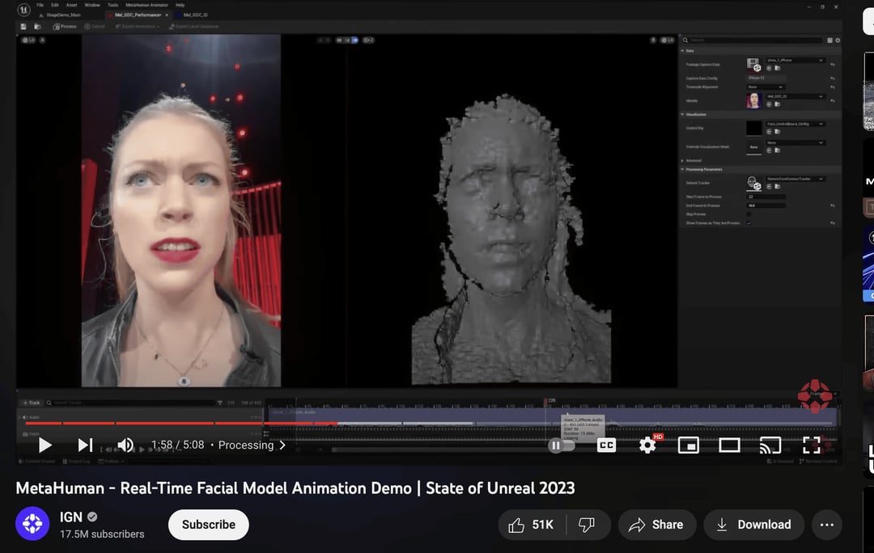874x553 pixels.
Task: Open the details panel grid view icon
Action: click(829, 40)
